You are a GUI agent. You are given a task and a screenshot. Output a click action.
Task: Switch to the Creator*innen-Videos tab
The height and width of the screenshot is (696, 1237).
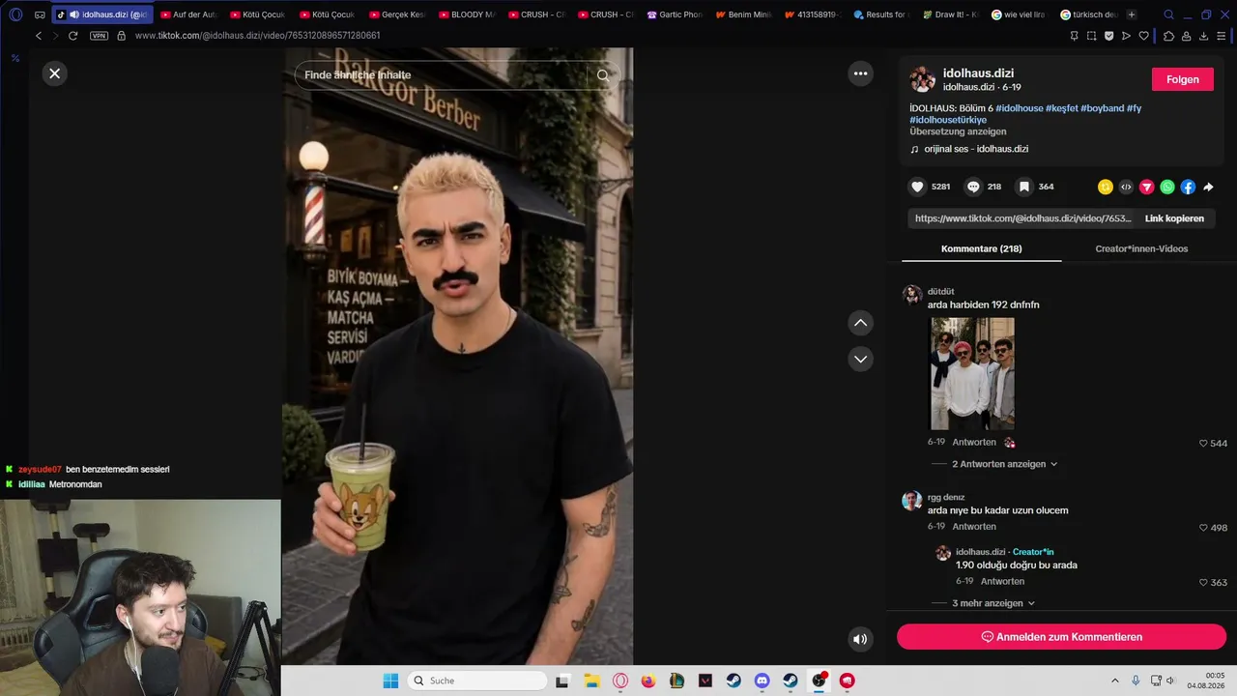[1141, 248]
